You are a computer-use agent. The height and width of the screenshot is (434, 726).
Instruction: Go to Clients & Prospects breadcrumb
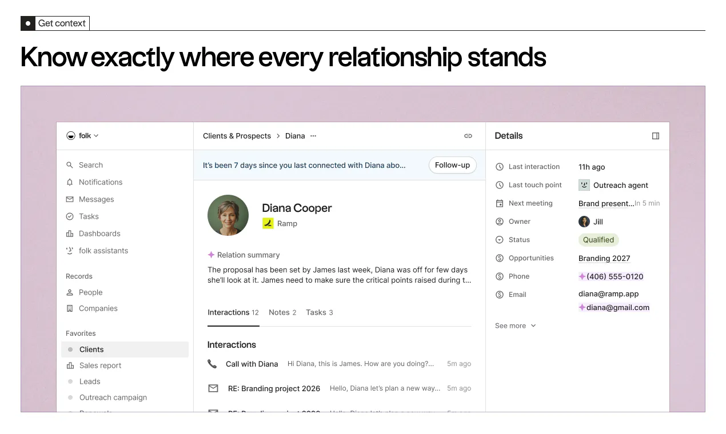(x=237, y=136)
